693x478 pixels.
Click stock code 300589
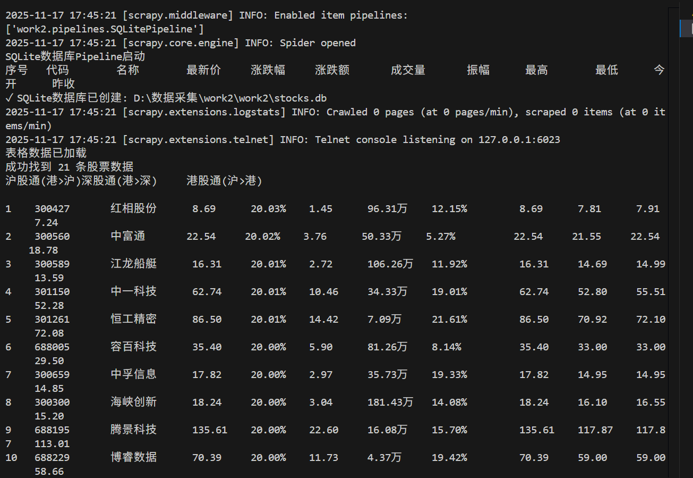52,264
